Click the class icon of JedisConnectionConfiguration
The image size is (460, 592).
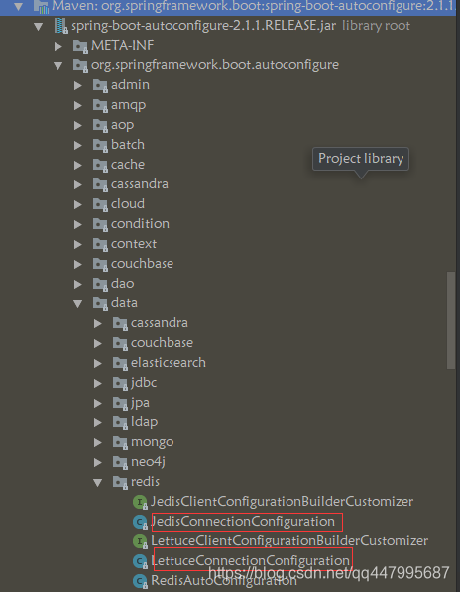[x=140, y=522]
